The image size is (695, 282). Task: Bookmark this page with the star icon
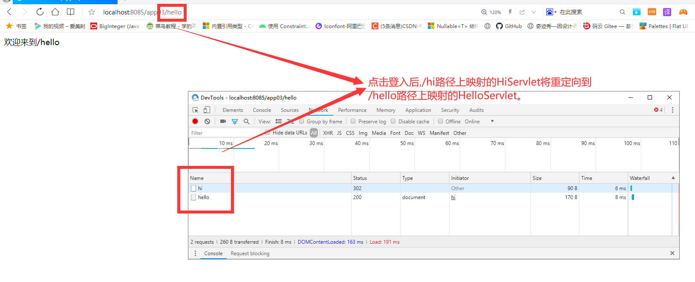tap(91, 12)
